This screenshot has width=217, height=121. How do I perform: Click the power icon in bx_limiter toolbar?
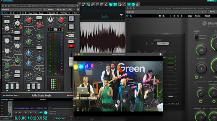[x=127, y=16]
